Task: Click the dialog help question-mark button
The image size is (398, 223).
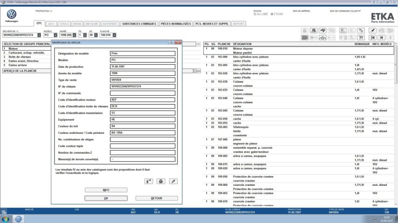Action: [172, 43]
